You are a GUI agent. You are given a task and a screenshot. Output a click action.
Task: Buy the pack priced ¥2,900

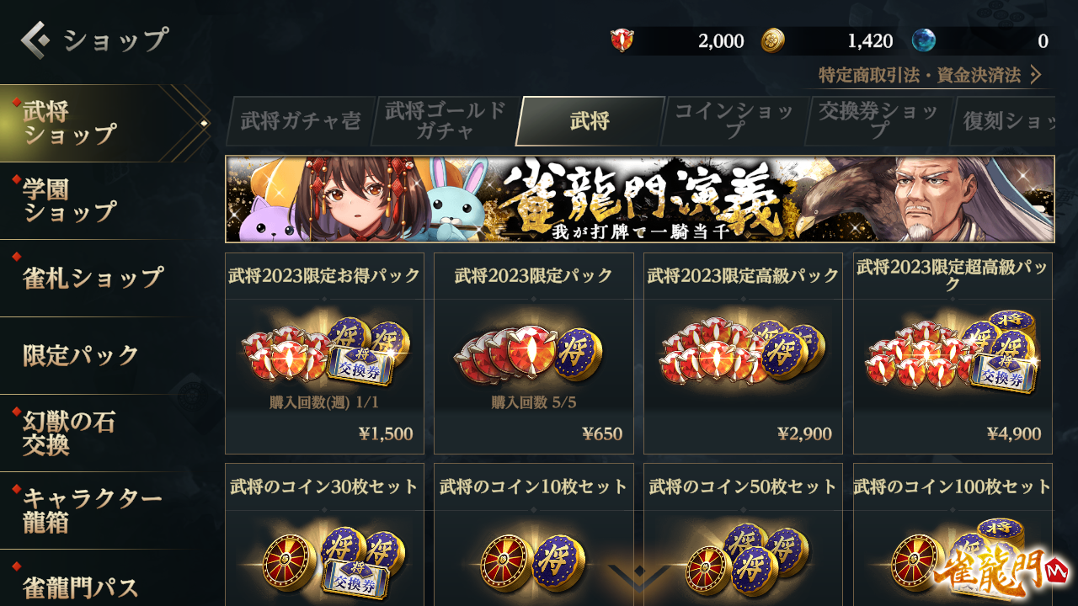click(804, 434)
